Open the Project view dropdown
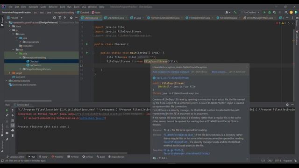 pyautogui.click(x=21, y=18)
